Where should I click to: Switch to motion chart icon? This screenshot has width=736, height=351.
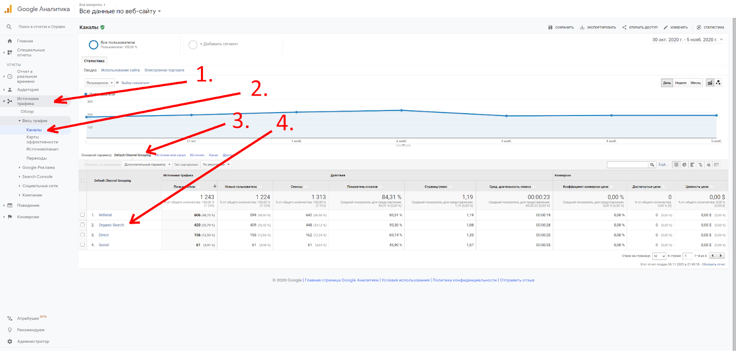[718, 83]
